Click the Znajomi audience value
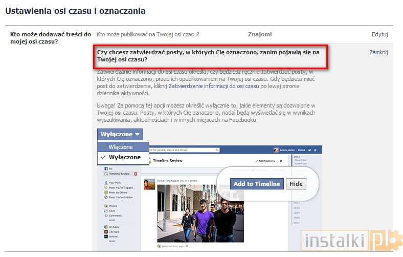 260,34
